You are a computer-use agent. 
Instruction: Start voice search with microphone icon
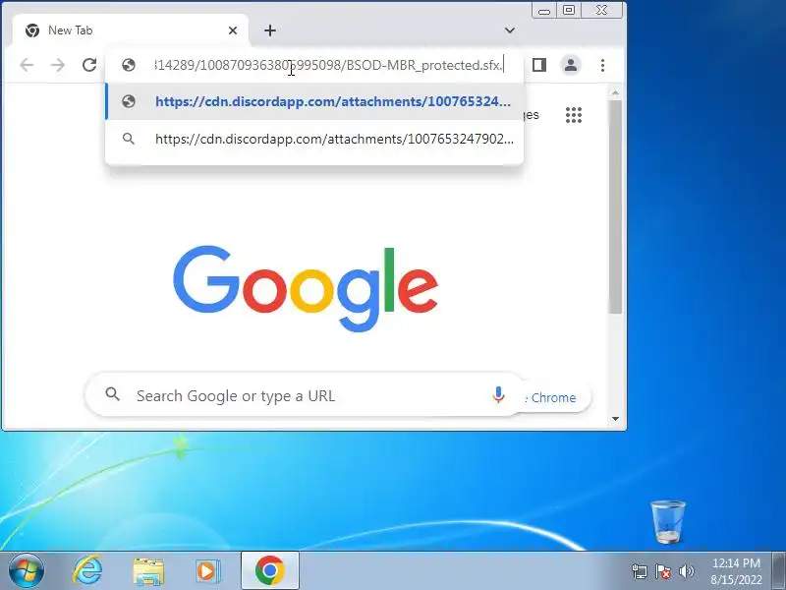[x=498, y=395]
